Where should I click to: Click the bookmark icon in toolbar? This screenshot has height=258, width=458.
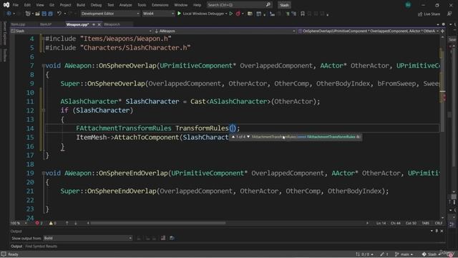click(303, 14)
